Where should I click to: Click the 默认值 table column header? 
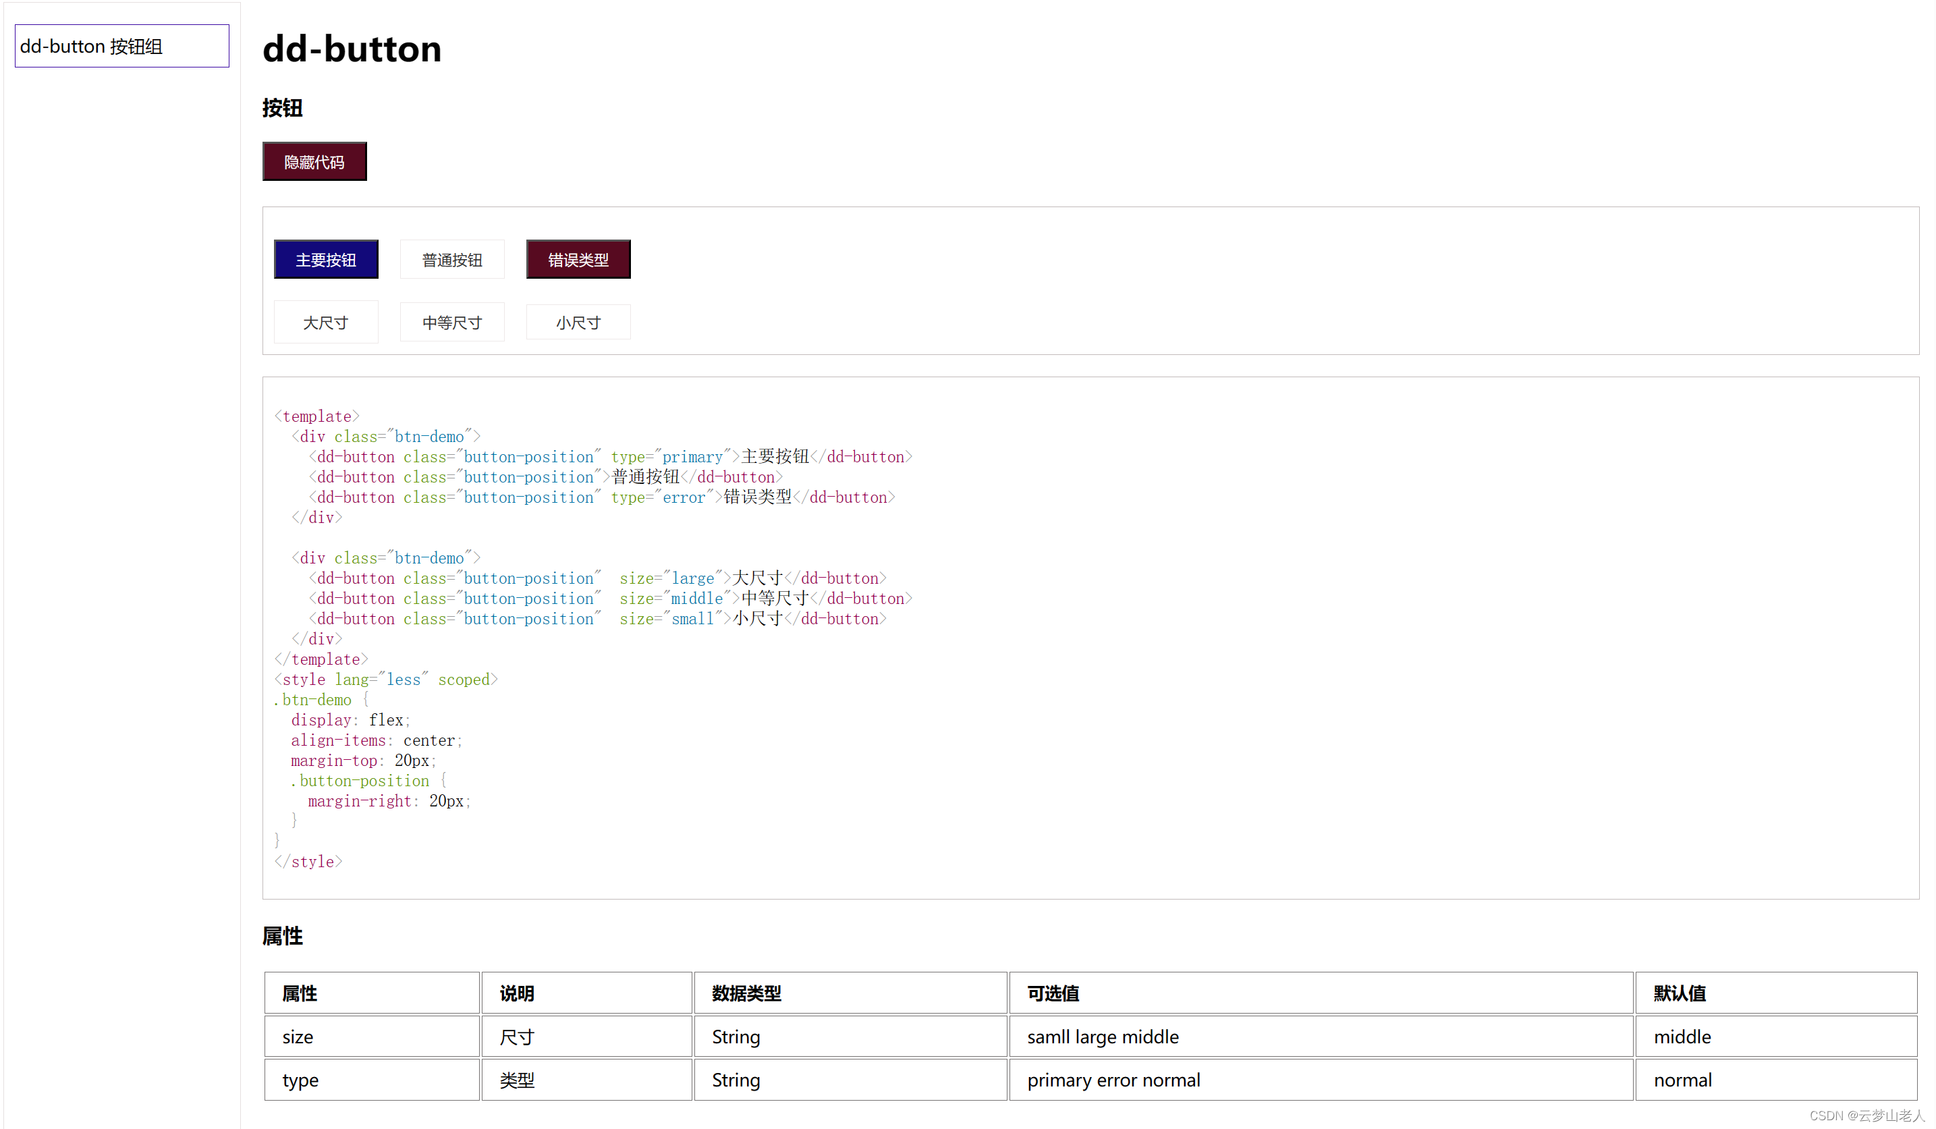coord(1775,993)
